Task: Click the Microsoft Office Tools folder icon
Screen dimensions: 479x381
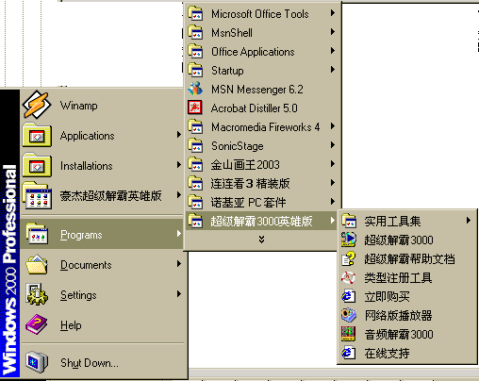Action: (195, 13)
